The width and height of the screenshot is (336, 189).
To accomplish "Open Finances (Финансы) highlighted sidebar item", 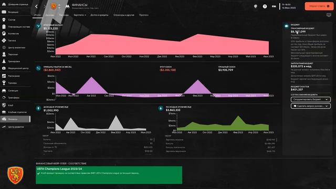I will [x=15, y=119].
